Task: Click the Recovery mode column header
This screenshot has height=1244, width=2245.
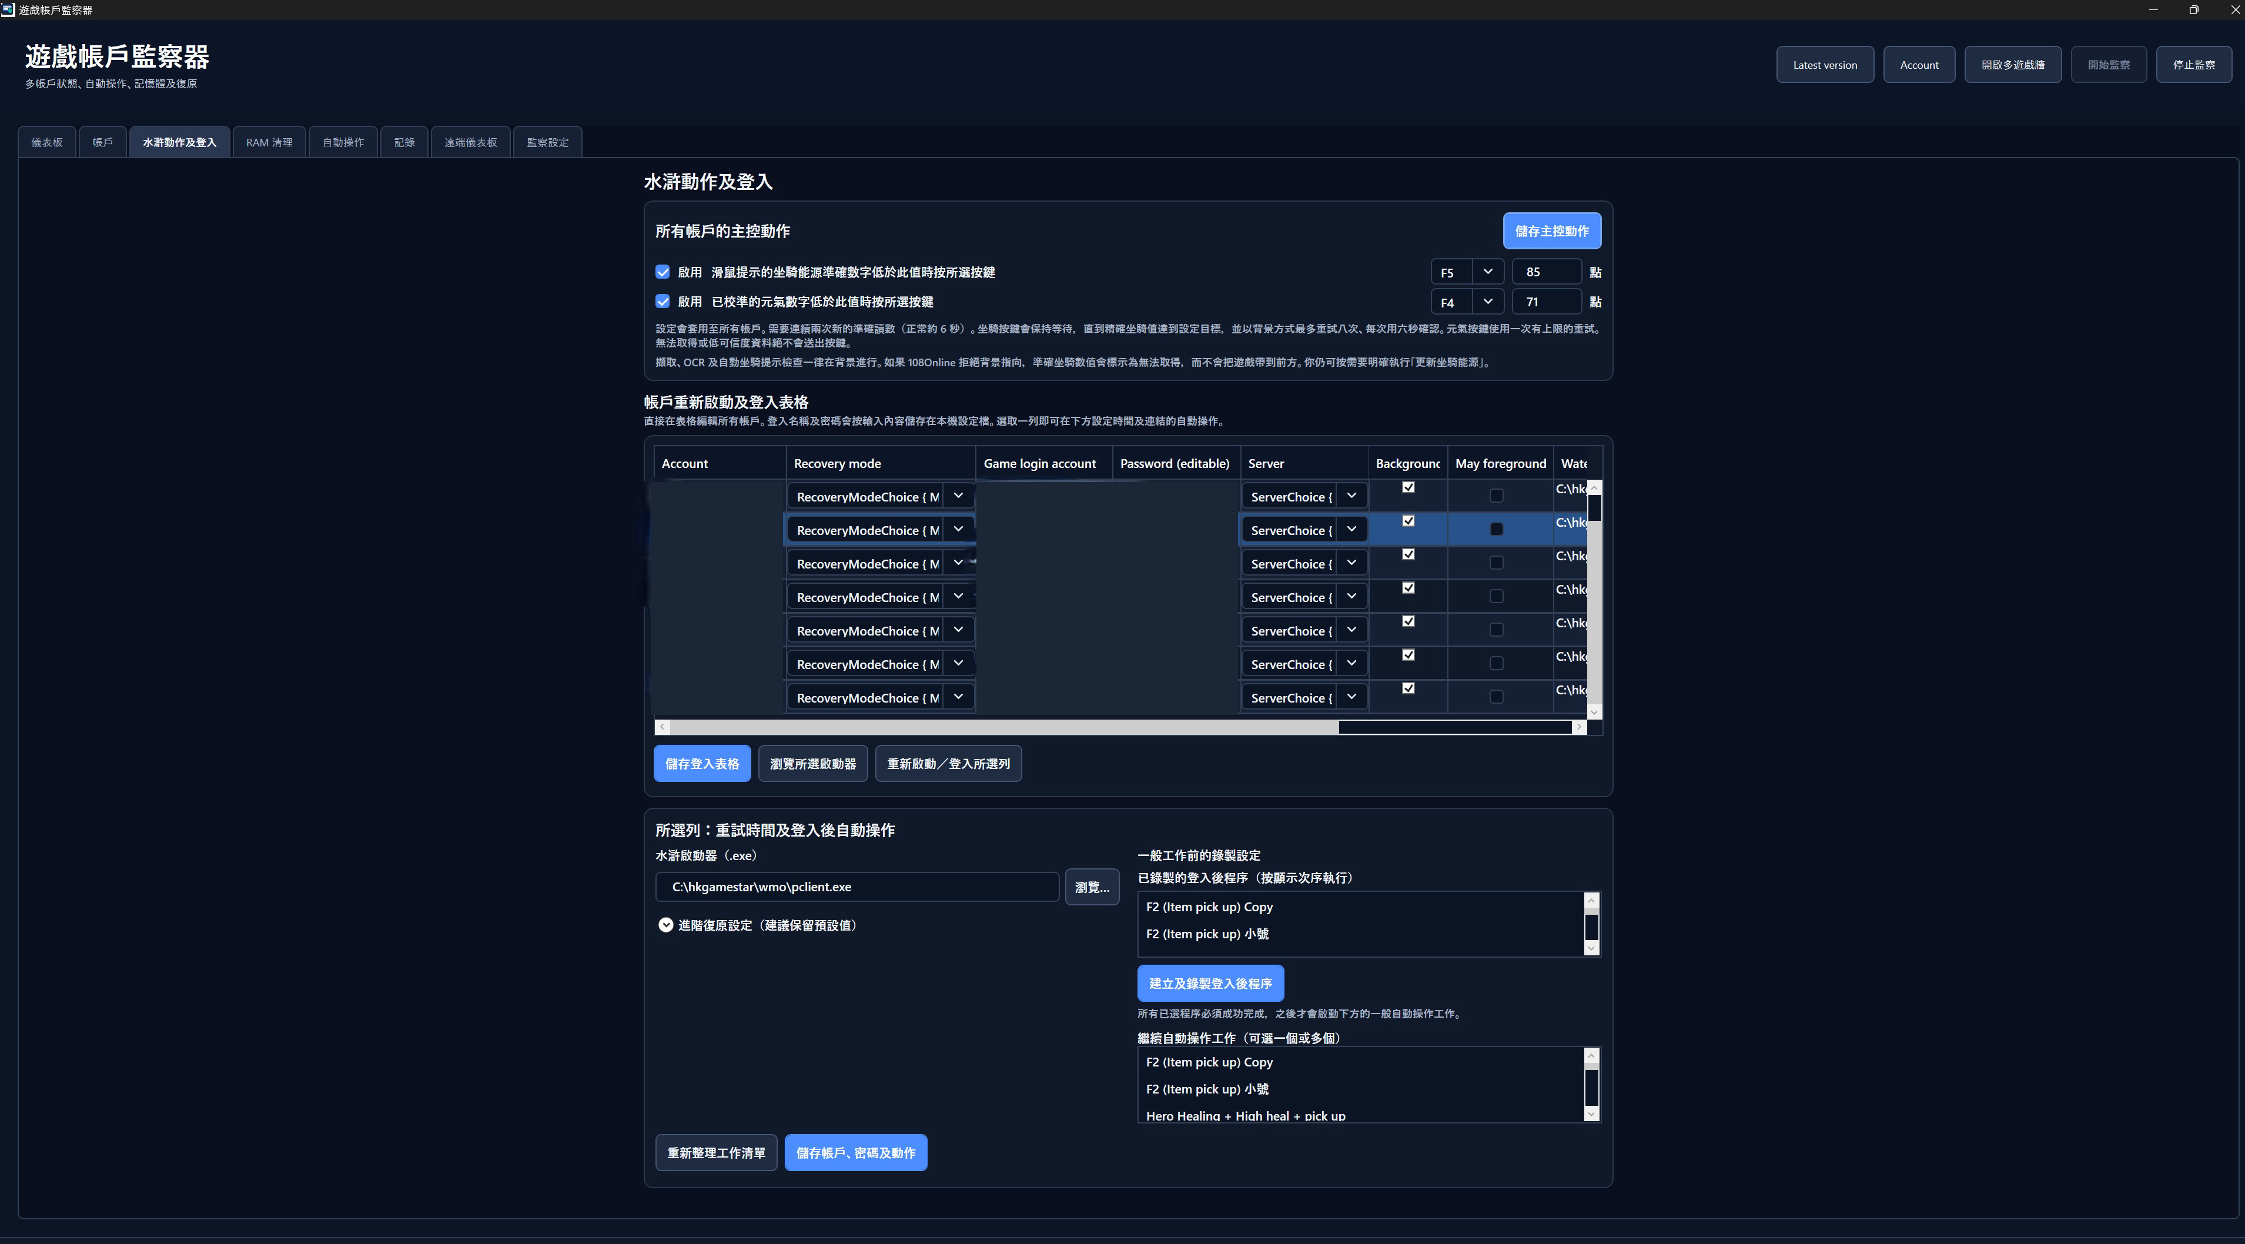Action: coord(880,463)
